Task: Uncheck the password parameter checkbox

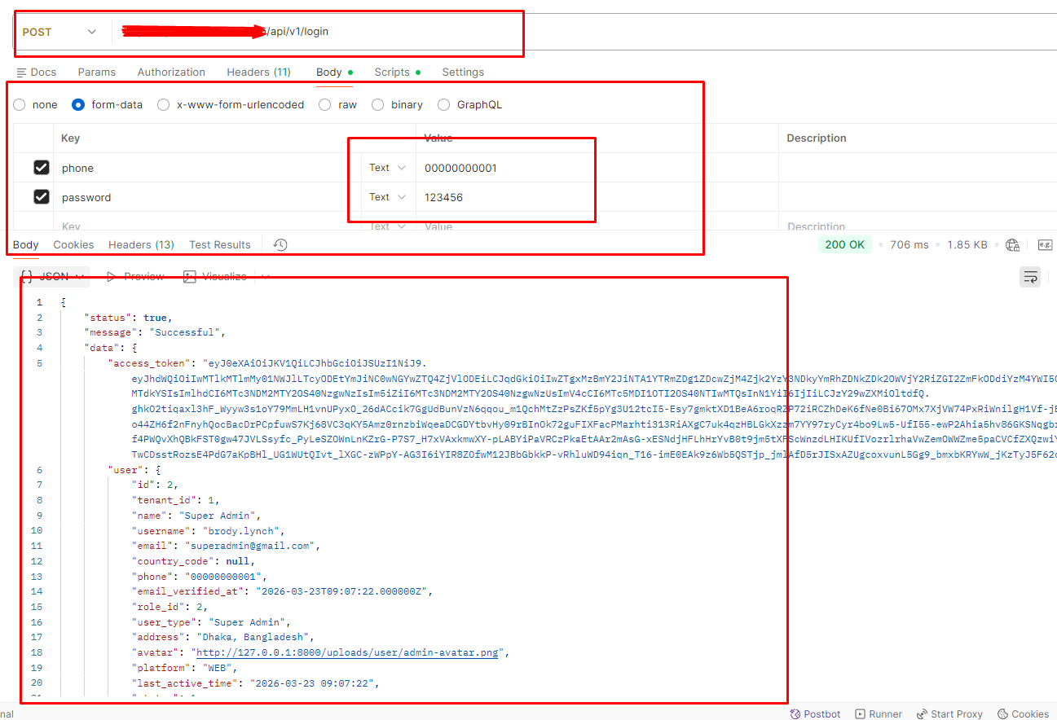Action: [x=42, y=197]
